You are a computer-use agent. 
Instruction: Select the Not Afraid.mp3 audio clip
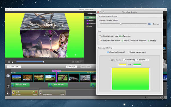52,93
